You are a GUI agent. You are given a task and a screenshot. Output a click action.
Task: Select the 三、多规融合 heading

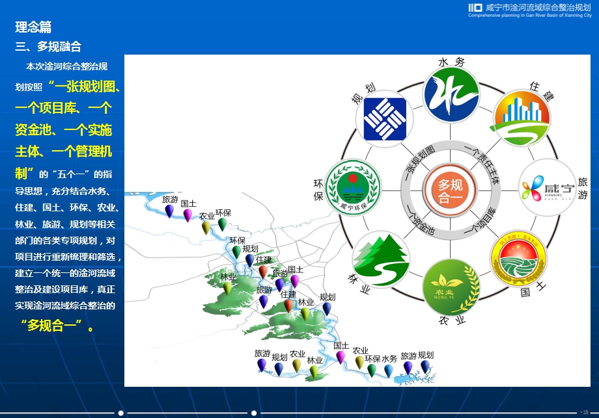[x=48, y=47]
